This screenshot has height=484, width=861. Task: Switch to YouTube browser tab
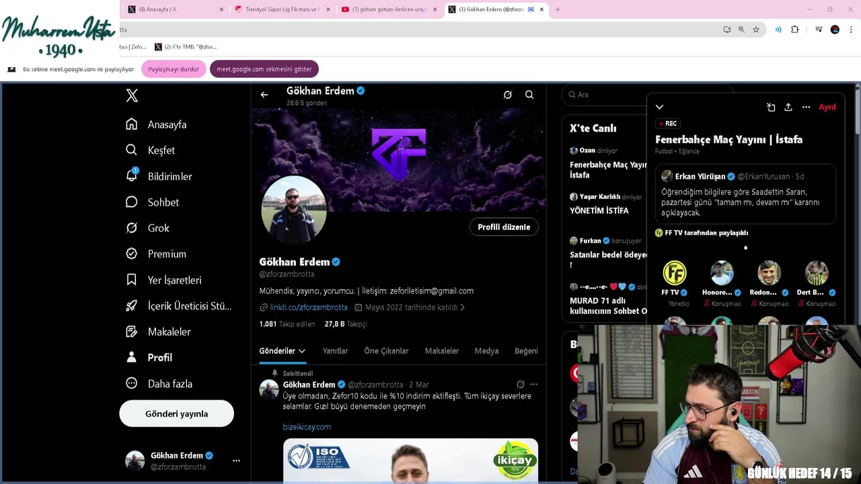pos(389,9)
